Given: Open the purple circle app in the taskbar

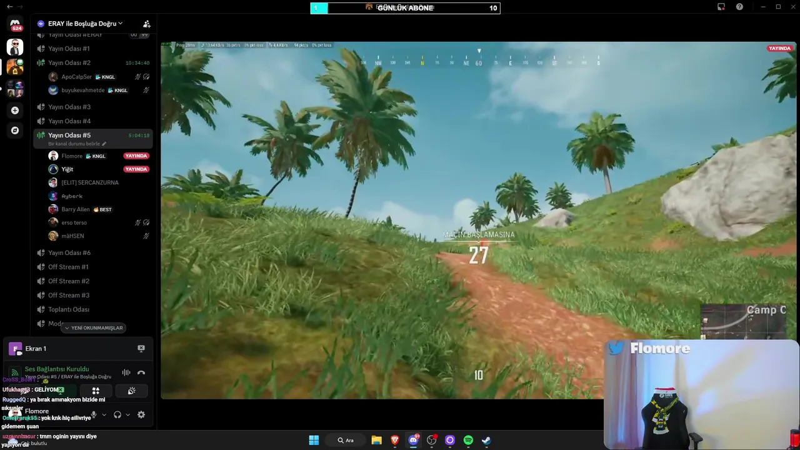Looking at the screenshot, I should tap(449, 440).
